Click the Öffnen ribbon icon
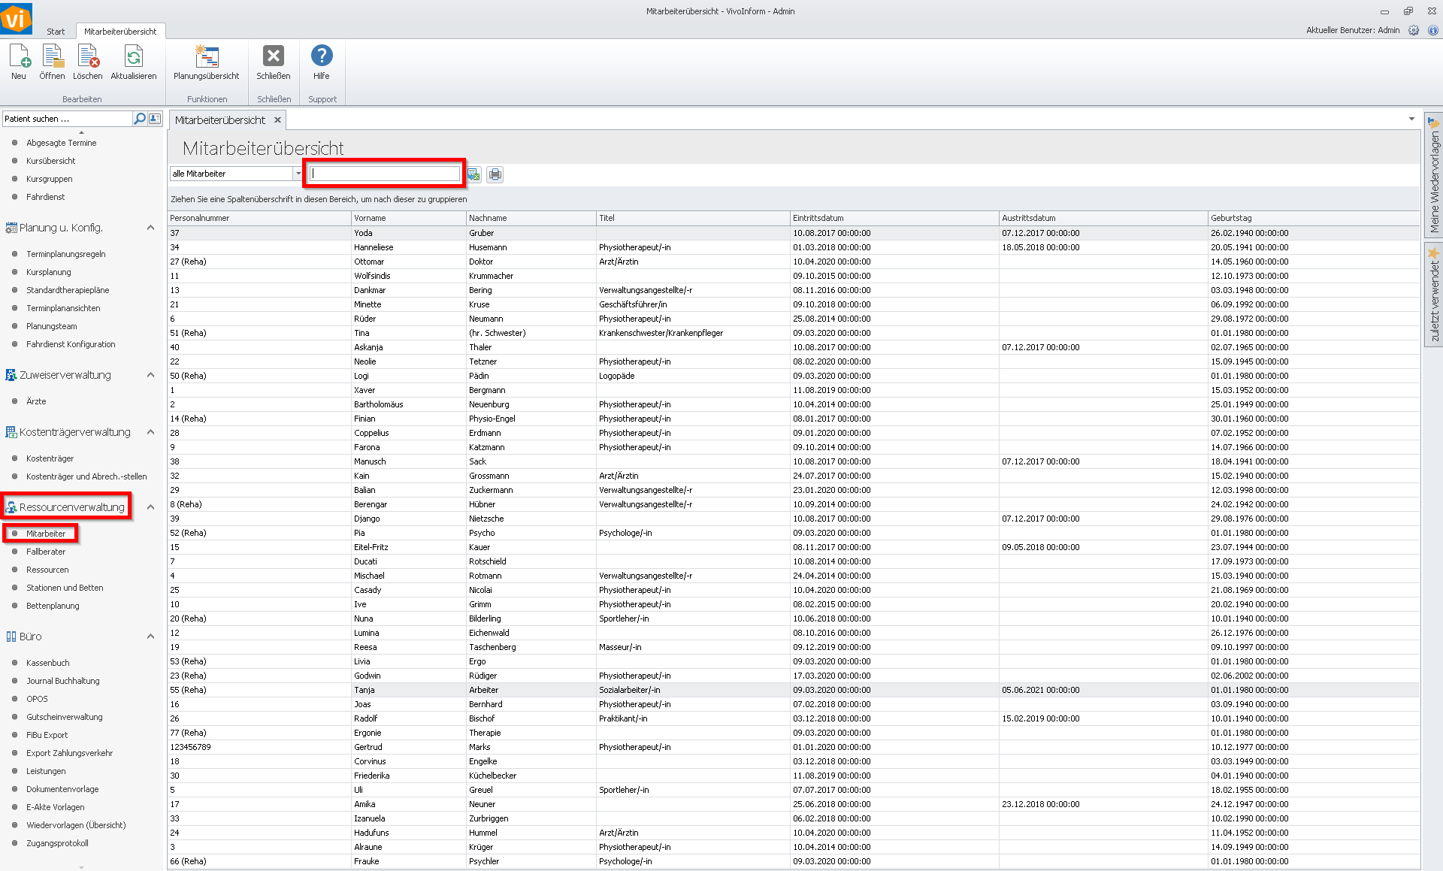The image size is (1443, 871). (x=52, y=59)
